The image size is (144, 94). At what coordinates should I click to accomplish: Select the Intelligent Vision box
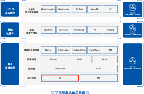pos(79,50)
